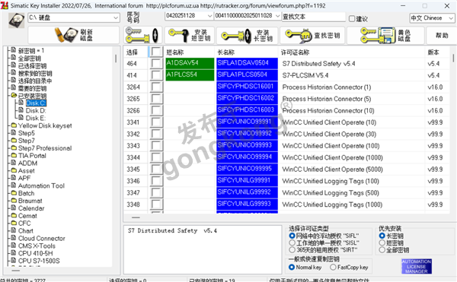
Task: Click find key 查找密钥 button
Action: [312, 35]
